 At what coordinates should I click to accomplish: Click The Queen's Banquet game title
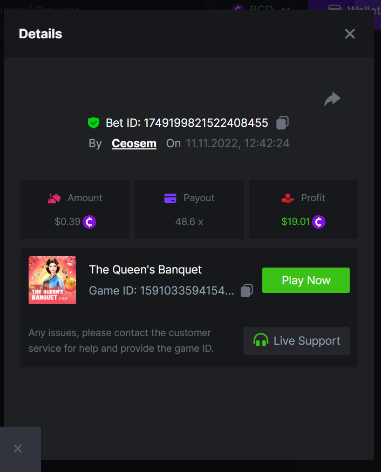coord(145,269)
